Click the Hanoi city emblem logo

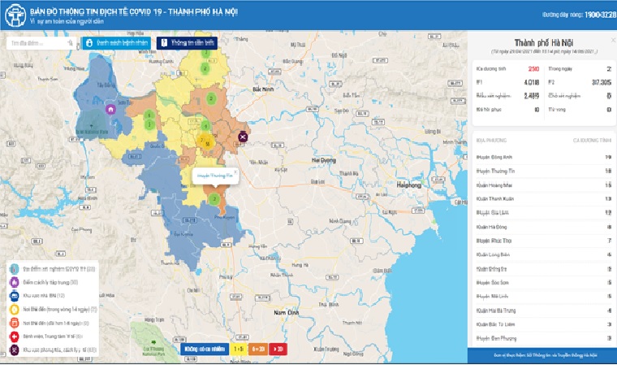[x=15, y=15]
